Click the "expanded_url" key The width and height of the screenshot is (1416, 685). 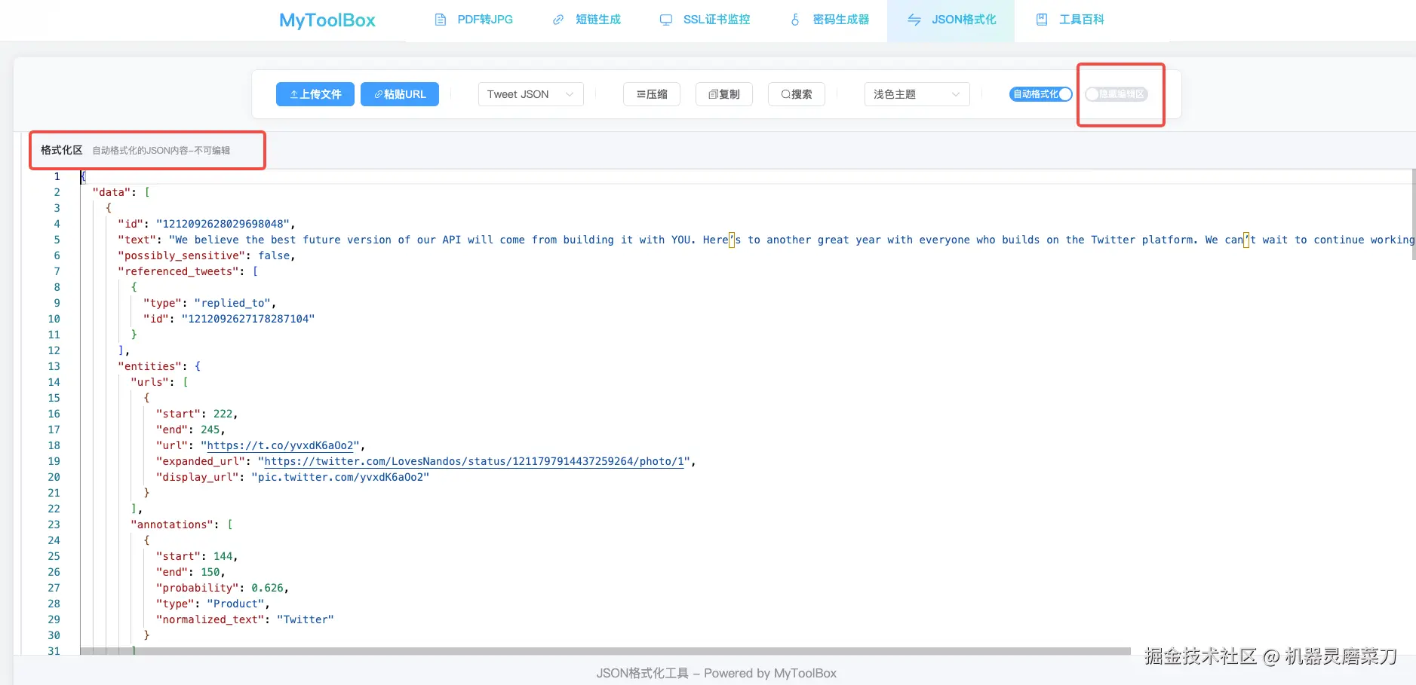point(201,461)
